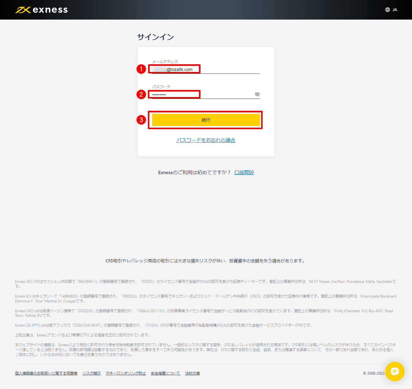The image size is (412, 389).
Task: Select the JA language option
Action: (x=394, y=9)
